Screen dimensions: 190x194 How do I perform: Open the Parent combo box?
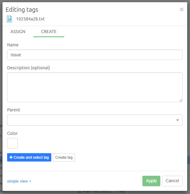point(91,120)
